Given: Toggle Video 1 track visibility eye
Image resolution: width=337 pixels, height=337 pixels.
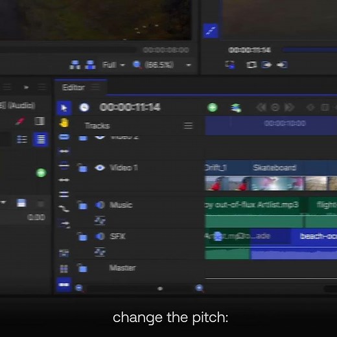Looking at the screenshot, I should click(100, 168).
